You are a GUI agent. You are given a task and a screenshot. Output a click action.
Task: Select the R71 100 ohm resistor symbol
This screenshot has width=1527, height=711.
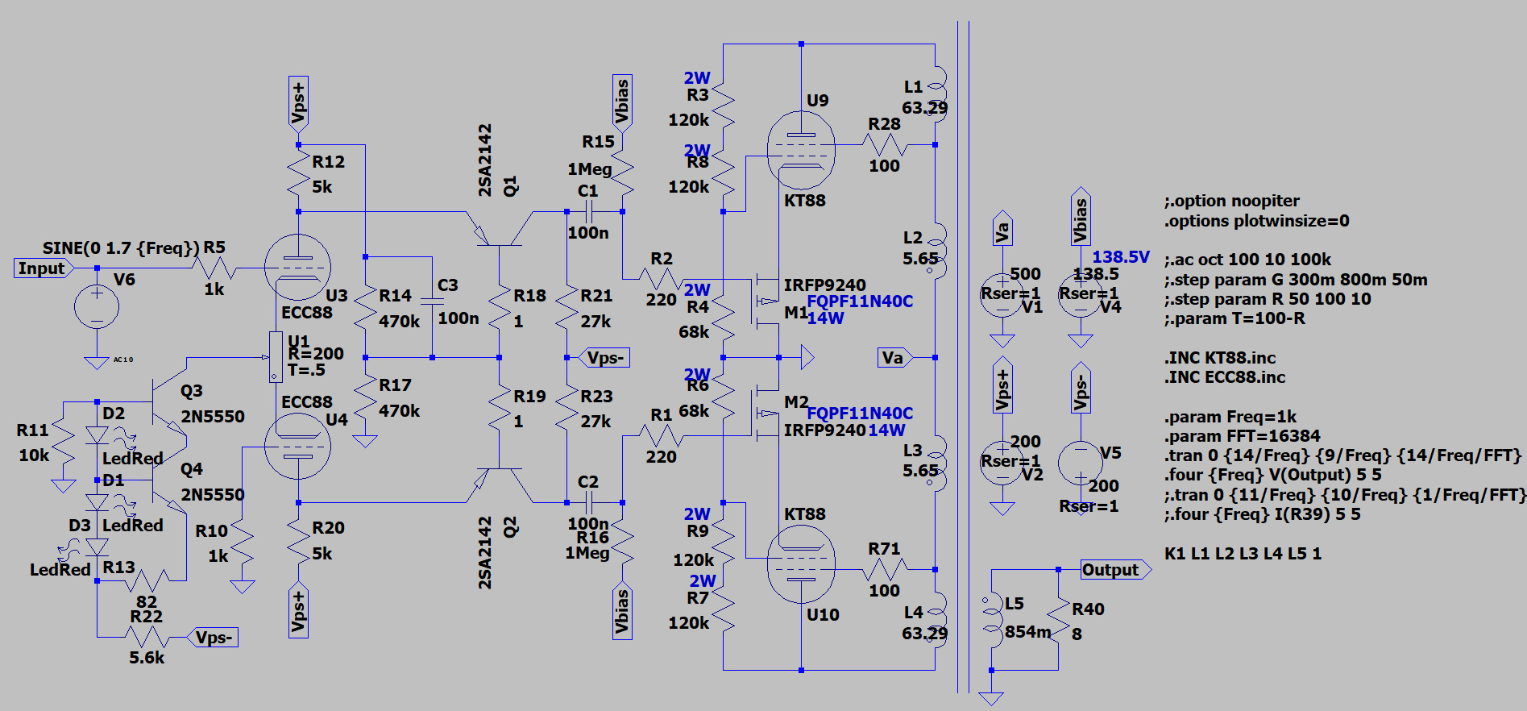click(885, 569)
